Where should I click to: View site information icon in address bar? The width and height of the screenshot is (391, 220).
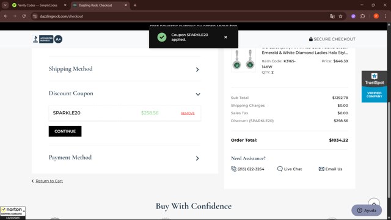[35, 16]
